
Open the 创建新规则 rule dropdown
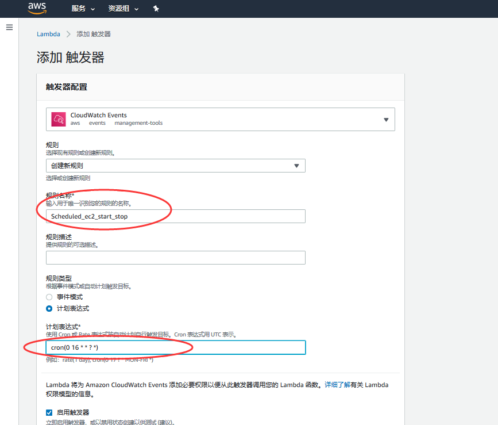(176, 166)
